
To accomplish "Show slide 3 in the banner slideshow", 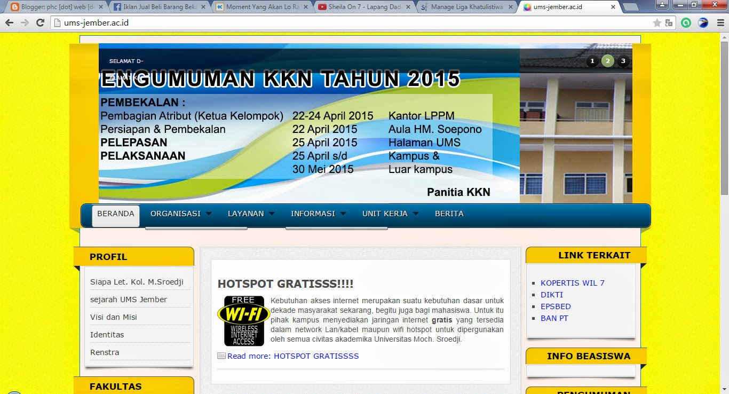I will [623, 61].
